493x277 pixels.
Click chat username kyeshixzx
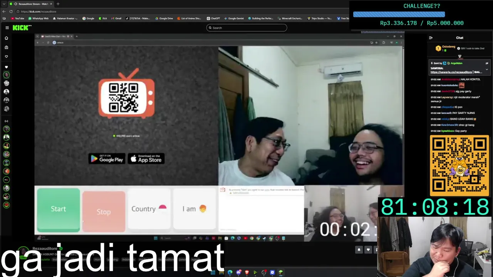(x=448, y=131)
